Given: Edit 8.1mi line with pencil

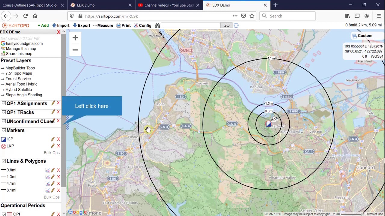Looking at the screenshot, I should pos(53,190).
